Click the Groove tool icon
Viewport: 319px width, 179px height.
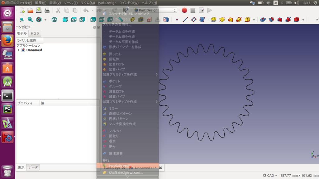(x=271, y=20)
